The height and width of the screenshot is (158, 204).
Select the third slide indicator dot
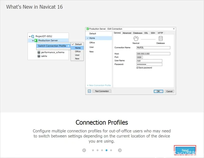click(102, 150)
